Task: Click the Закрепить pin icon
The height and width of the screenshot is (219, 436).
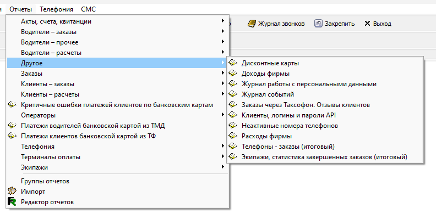Action: (318, 24)
